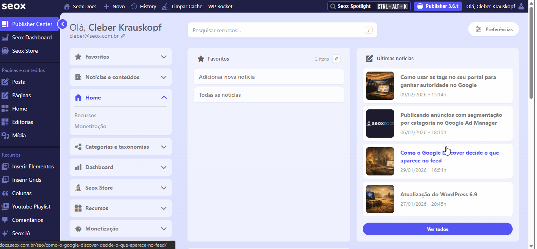Select Inserir Elementos in the sidebar

[33, 166]
